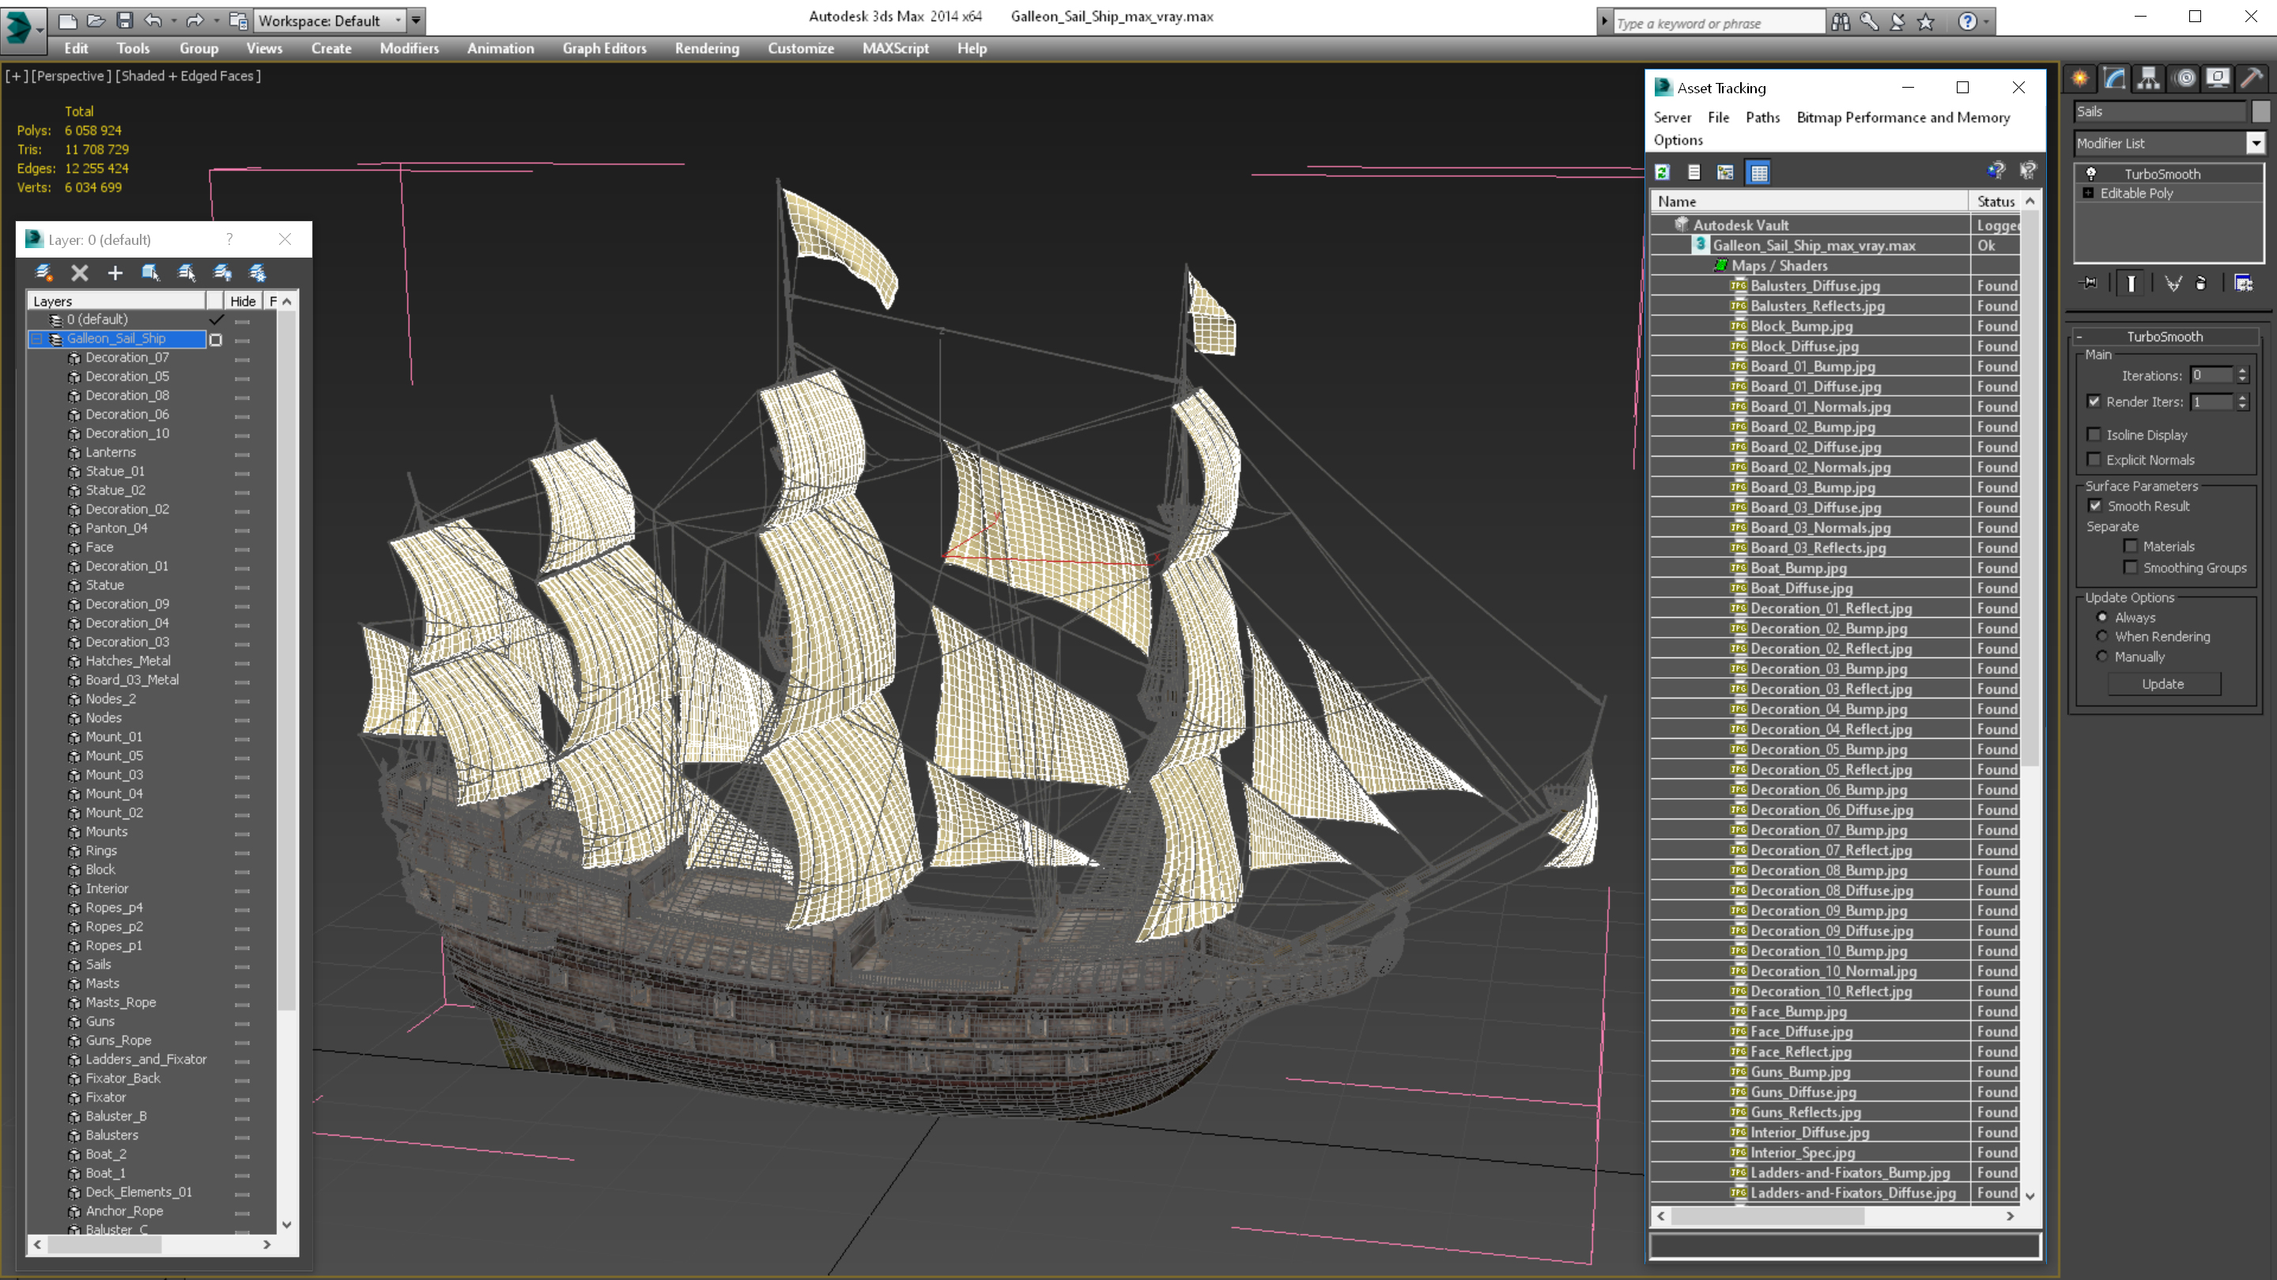The height and width of the screenshot is (1280, 2277).
Task: Expand the Editable Poly stack entry
Action: pos(2088,194)
